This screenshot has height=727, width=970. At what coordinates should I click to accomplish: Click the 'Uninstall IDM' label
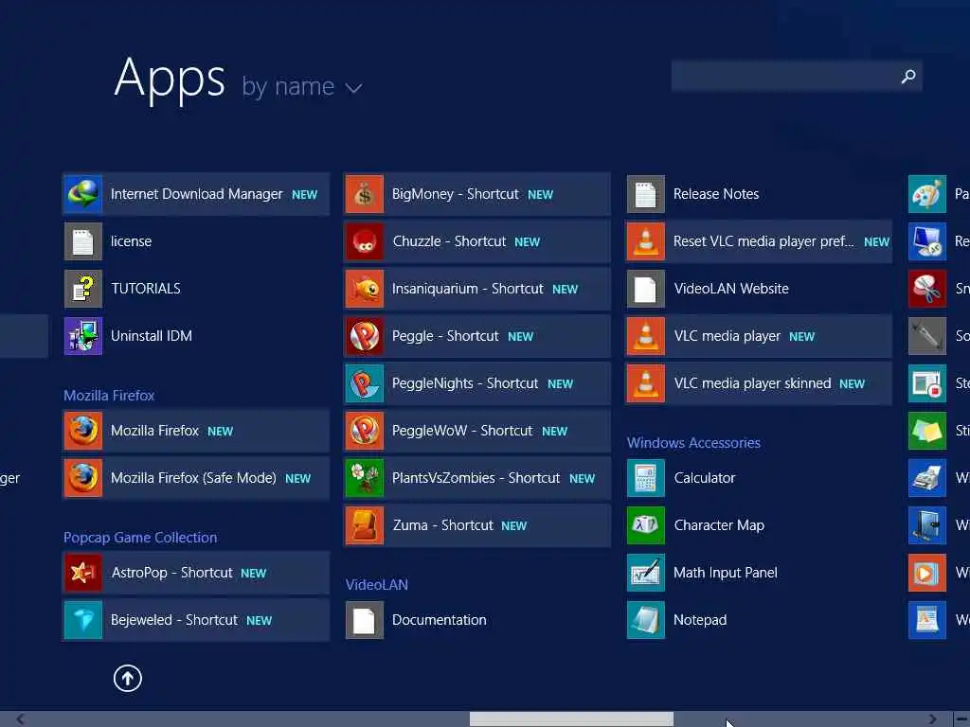[152, 336]
